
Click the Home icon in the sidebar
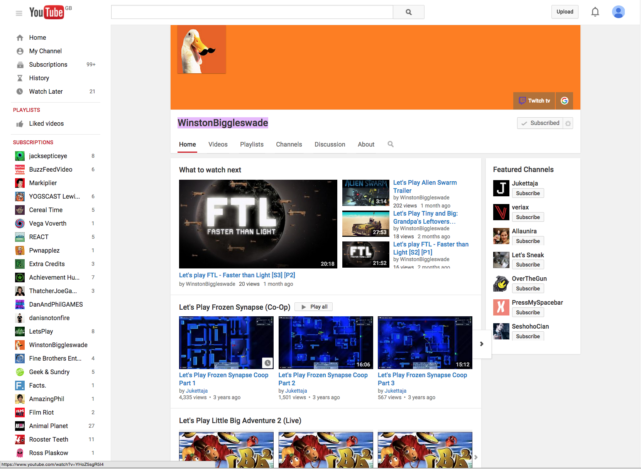[20, 37]
